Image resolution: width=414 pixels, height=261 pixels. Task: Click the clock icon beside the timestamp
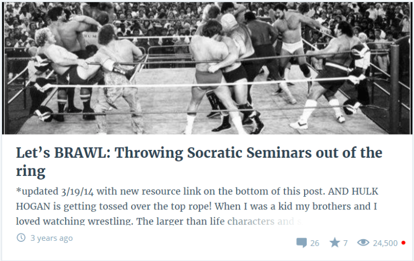pyautogui.click(x=21, y=238)
